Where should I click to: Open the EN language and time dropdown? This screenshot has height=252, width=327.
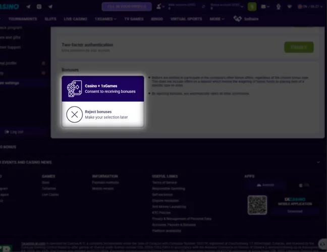(310, 7)
